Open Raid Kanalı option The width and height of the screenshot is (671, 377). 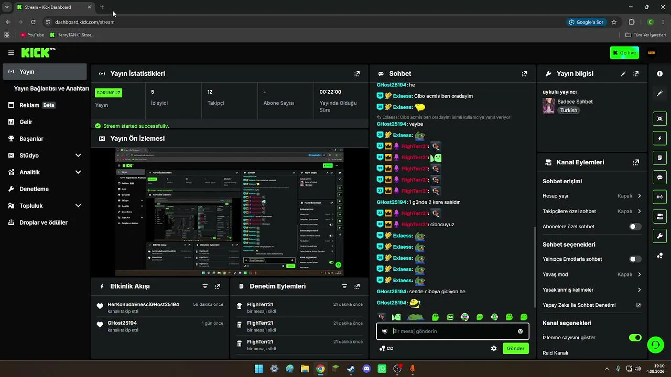pos(555,353)
